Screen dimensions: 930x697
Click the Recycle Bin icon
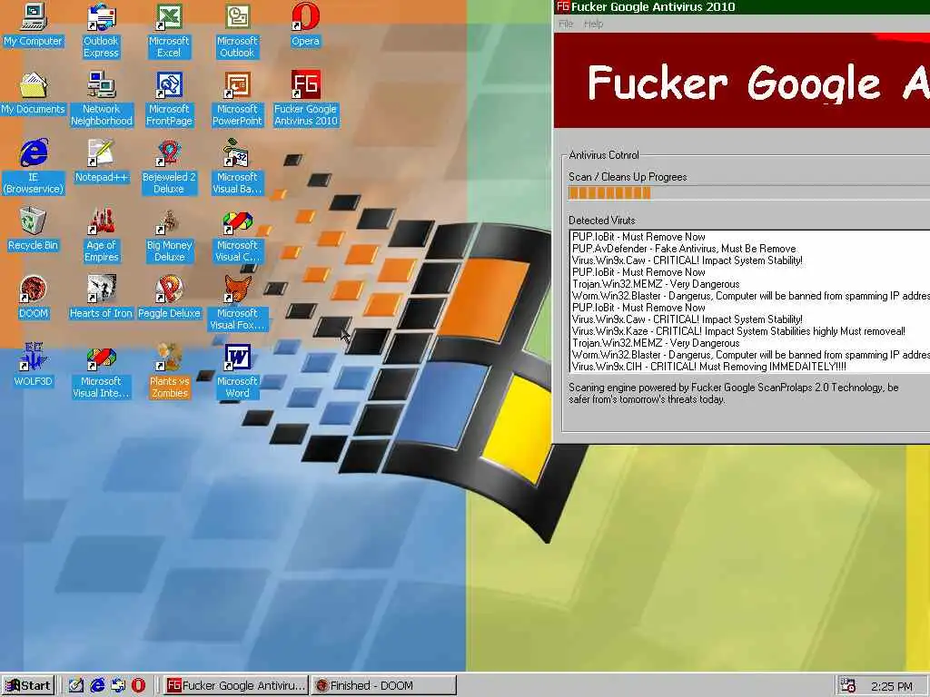(x=34, y=230)
